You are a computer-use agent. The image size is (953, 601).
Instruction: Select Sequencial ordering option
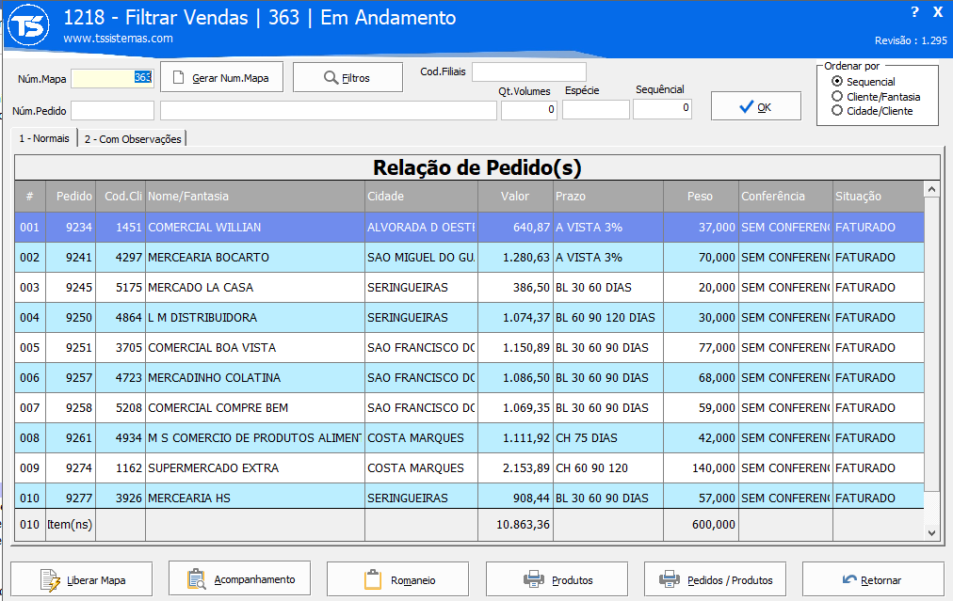click(837, 82)
